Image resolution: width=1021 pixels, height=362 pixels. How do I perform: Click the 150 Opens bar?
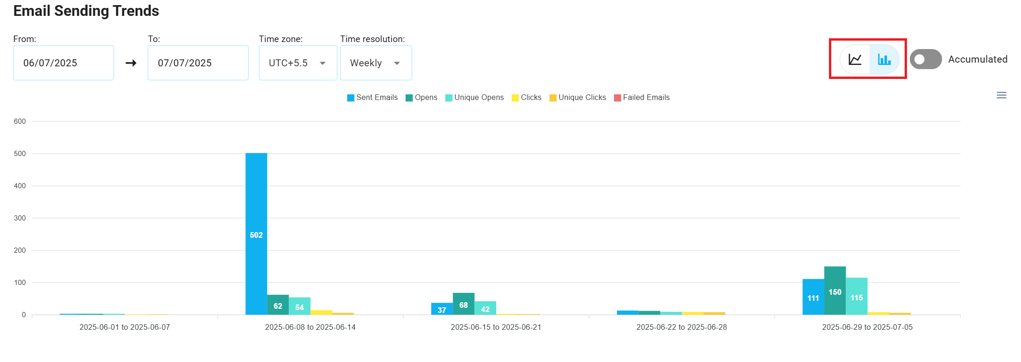coord(835,291)
